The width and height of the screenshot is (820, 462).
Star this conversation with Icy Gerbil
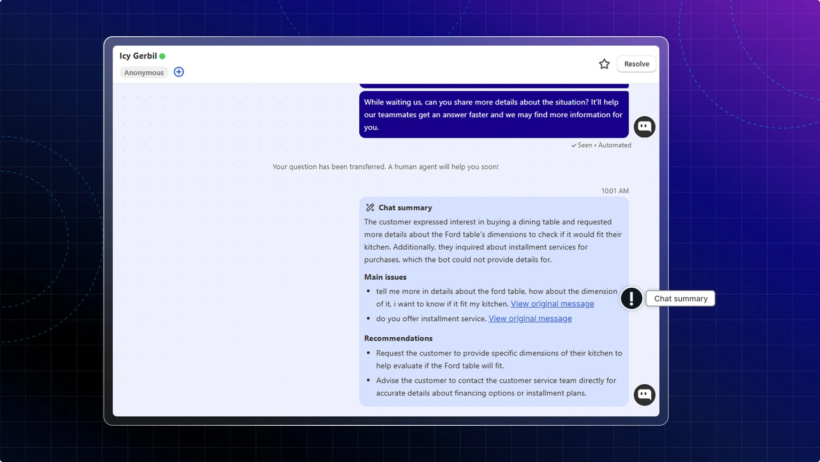tap(604, 63)
